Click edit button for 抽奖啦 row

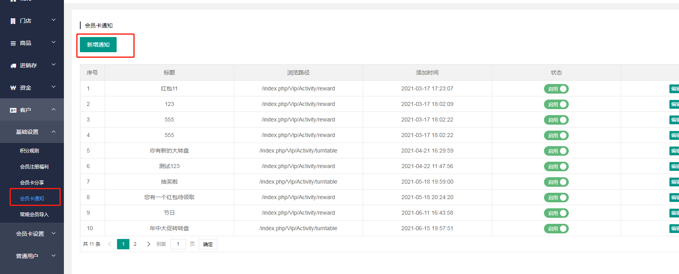674,182
